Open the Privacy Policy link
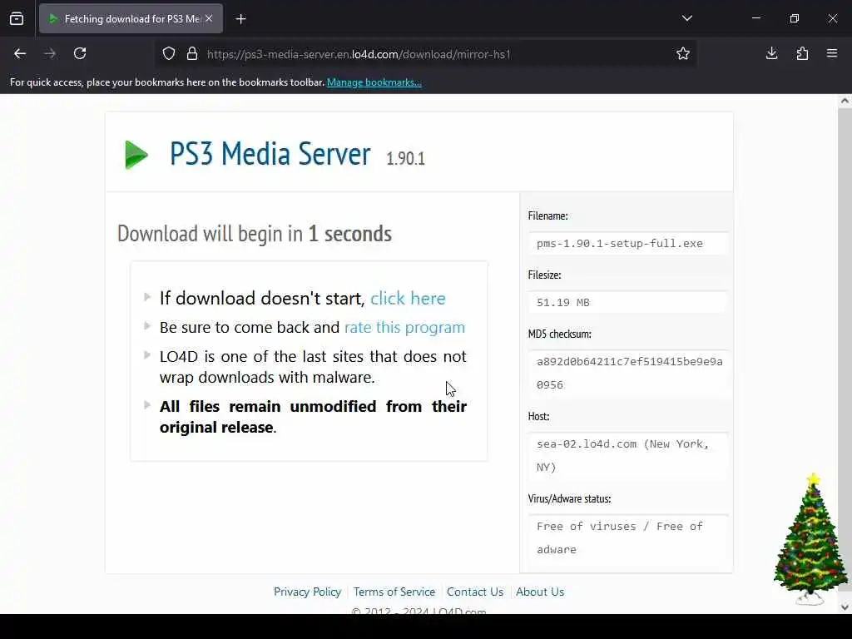The image size is (852, 639). click(307, 592)
